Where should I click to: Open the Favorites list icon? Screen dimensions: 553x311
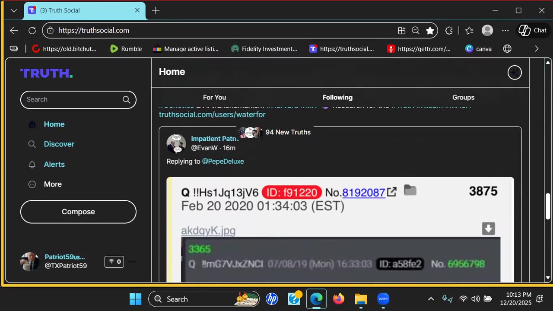pyautogui.click(x=470, y=30)
